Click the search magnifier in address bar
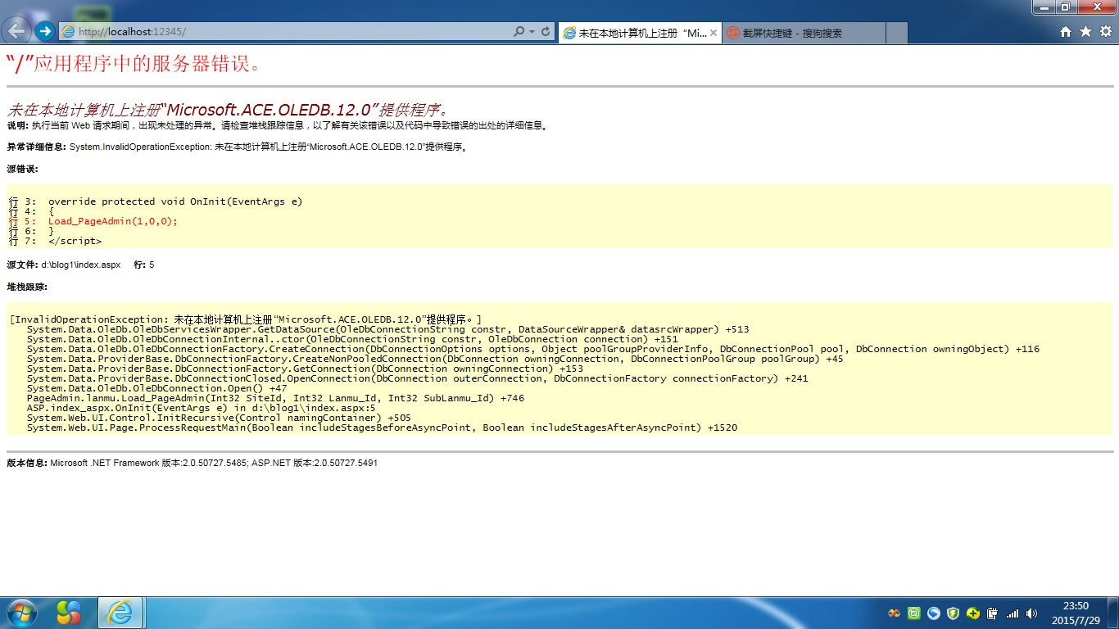 pos(519,32)
